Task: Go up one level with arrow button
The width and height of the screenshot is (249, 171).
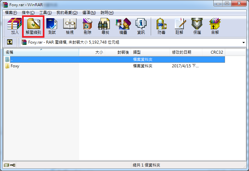Action: 10,42
